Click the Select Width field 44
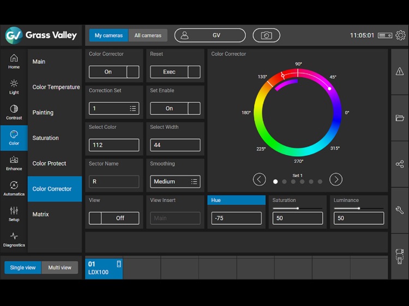 pyautogui.click(x=175, y=145)
